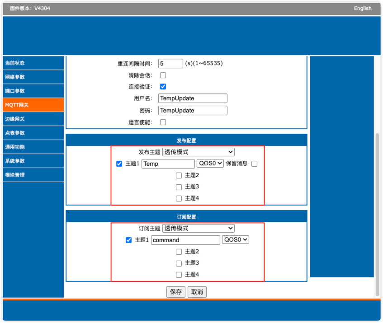This screenshot has height=323, width=383.
Task: Open the 订阅主题 mode dropdown
Action: coord(199,228)
